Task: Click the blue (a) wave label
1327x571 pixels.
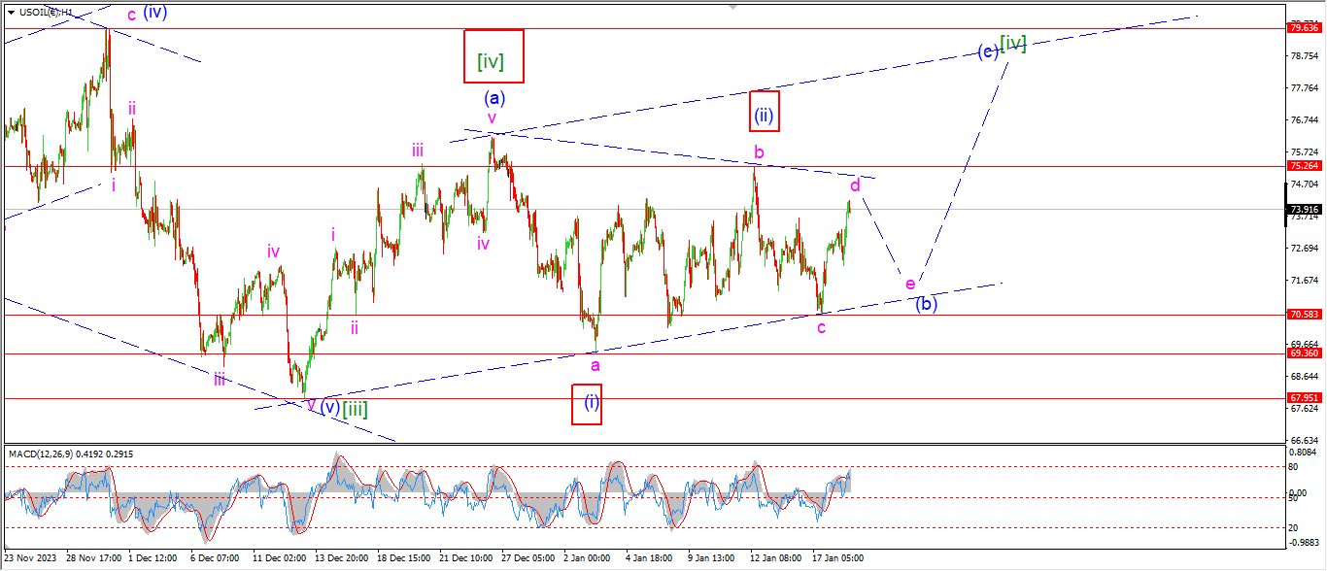Action: pyautogui.click(x=494, y=97)
